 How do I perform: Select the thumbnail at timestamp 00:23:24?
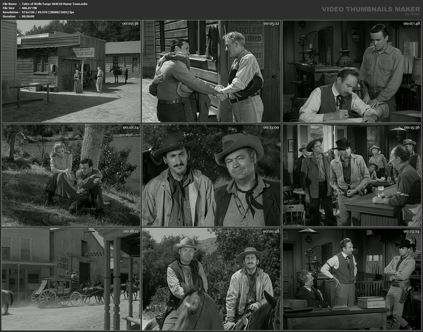click(352, 279)
